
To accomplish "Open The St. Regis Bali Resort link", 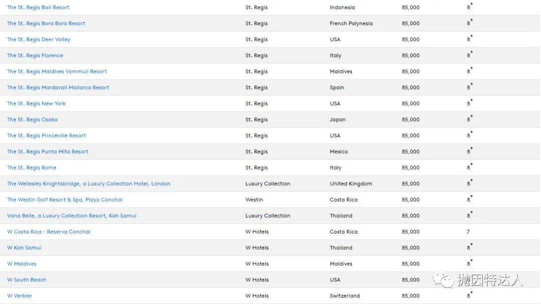I will (x=38, y=7).
